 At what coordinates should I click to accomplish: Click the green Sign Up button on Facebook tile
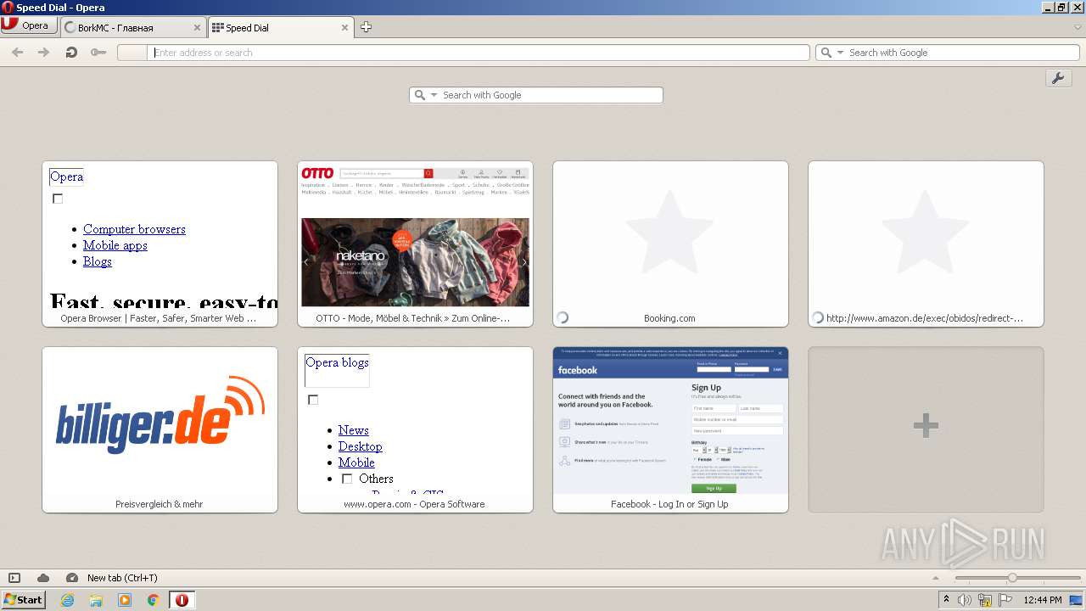(x=714, y=488)
